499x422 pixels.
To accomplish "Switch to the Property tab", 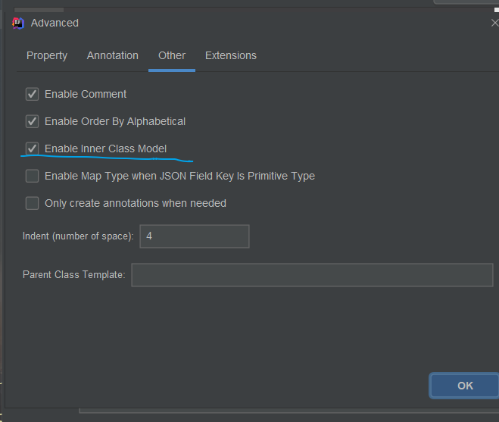I will point(47,55).
